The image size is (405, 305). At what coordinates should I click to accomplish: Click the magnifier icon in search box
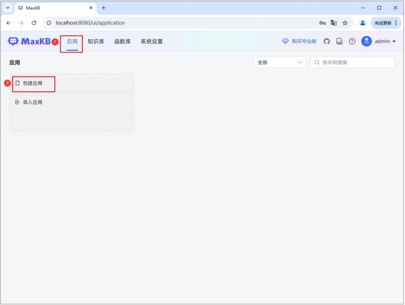(x=317, y=62)
